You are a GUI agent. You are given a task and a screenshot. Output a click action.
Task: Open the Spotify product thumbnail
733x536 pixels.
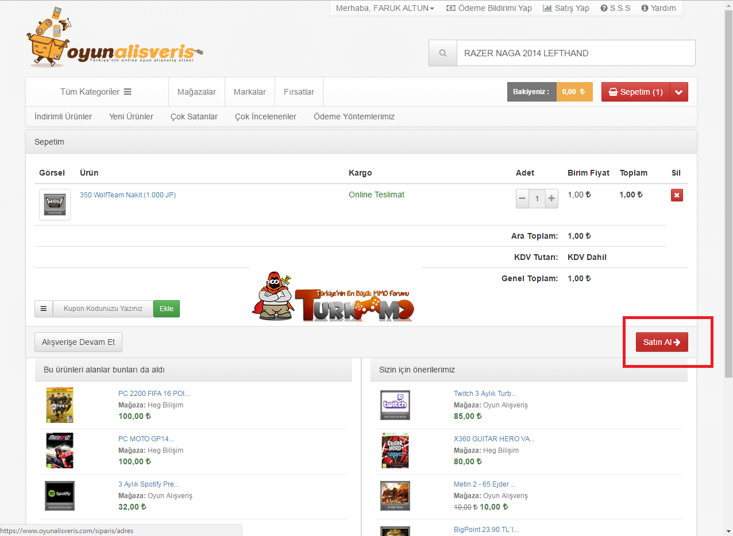pyautogui.click(x=60, y=496)
